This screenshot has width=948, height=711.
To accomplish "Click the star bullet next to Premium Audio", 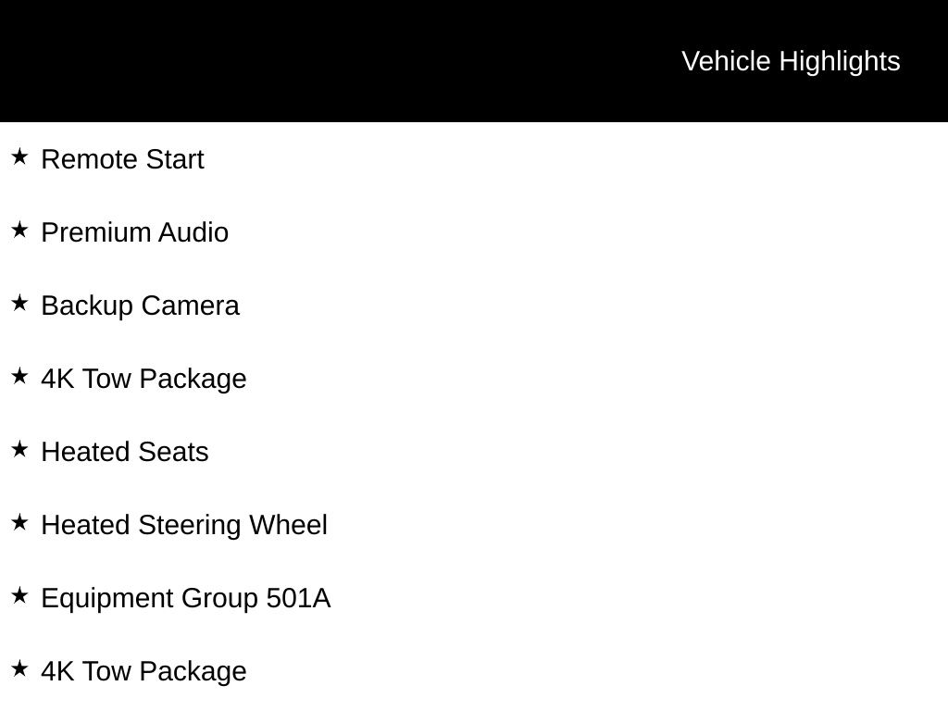I will (x=19, y=230).
